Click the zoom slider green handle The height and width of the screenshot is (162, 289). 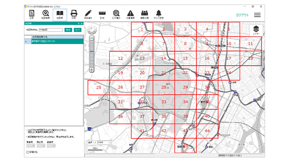(x=92, y=51)
